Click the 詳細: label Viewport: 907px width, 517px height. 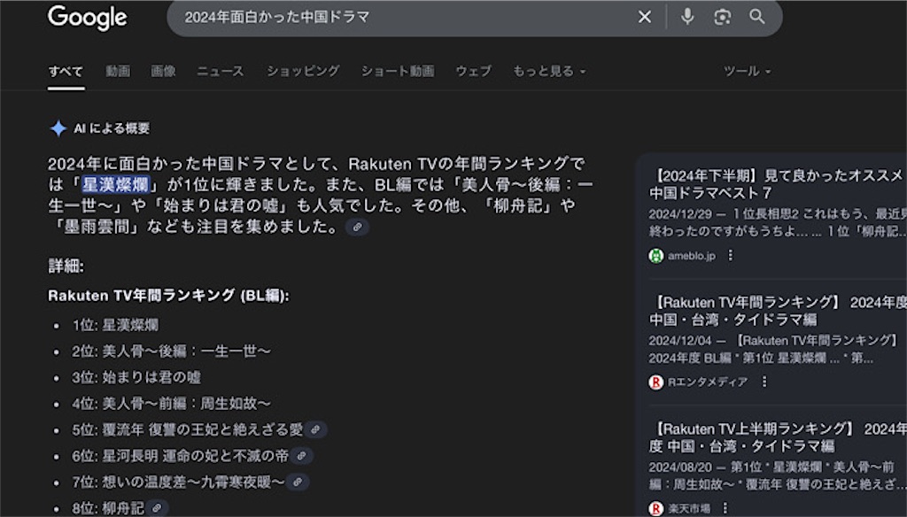pyautogui.click(x=66, y=266)
